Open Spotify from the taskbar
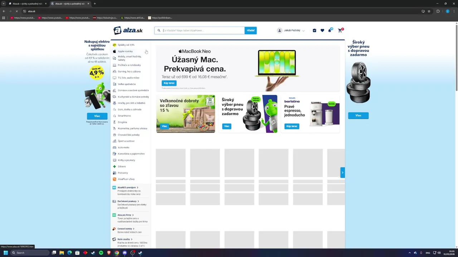This screenshot has width=458, height=257. pos(101,253)
